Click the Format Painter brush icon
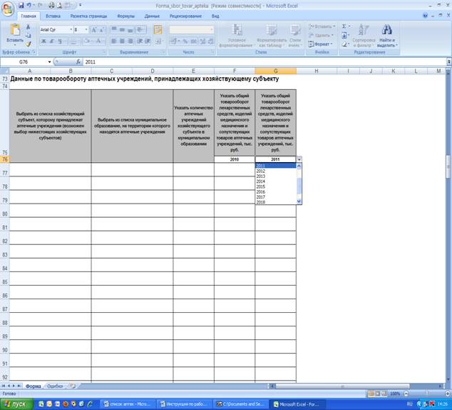This screenshot has width=452, height=410. coord(29,44)
